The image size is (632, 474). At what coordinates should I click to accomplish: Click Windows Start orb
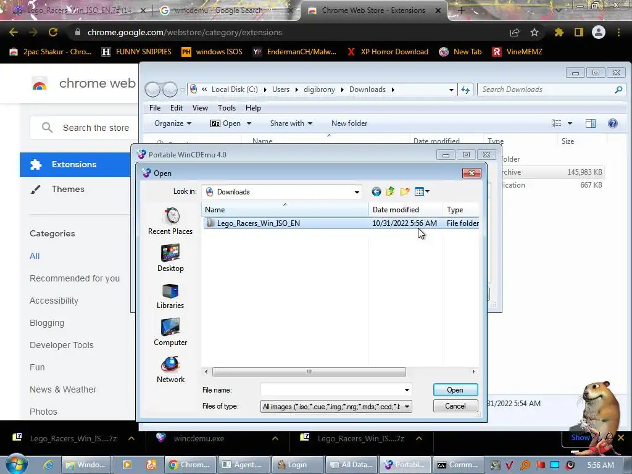coord(16,464)
